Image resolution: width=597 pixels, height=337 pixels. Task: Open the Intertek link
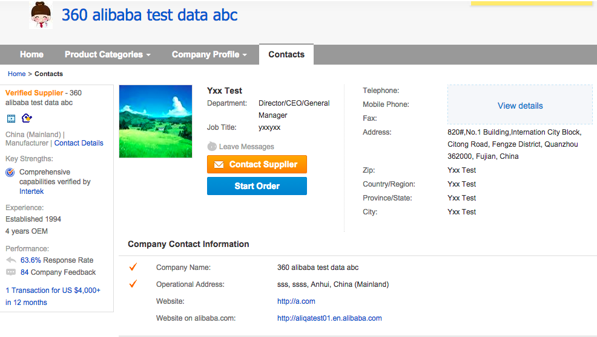[x=31, y=191]
